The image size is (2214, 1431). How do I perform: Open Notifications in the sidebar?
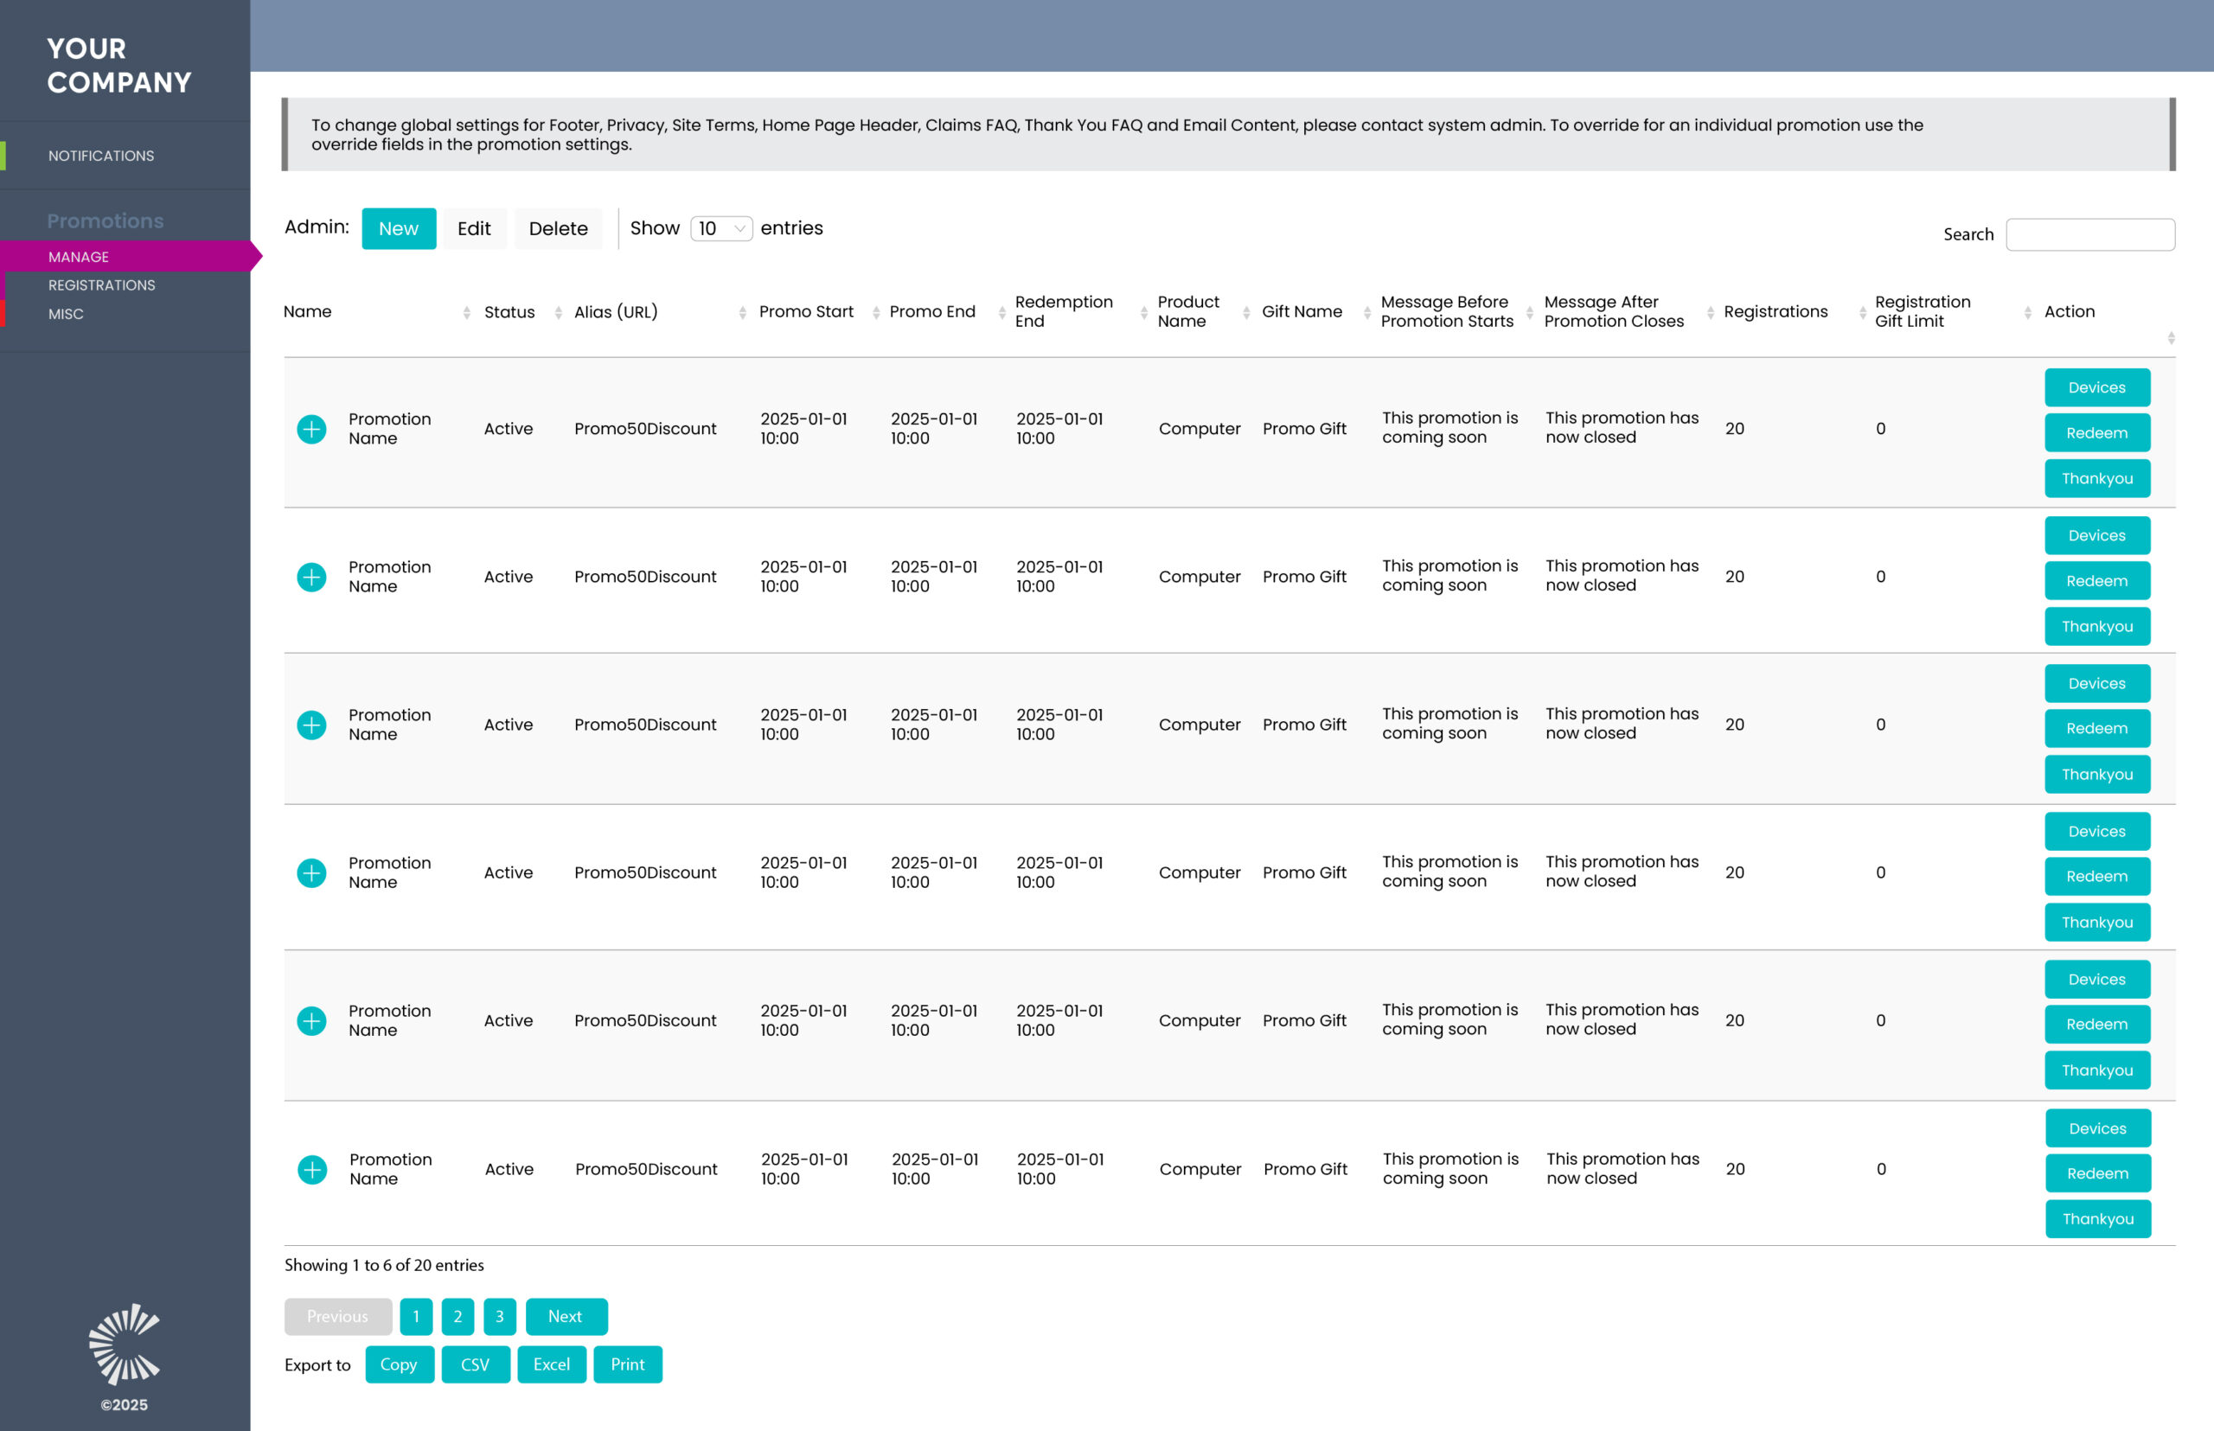101,157
